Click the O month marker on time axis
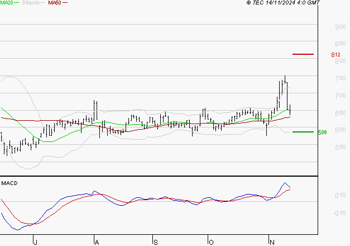The width and height of the screenshot is (350, 246). pos(210,242)
